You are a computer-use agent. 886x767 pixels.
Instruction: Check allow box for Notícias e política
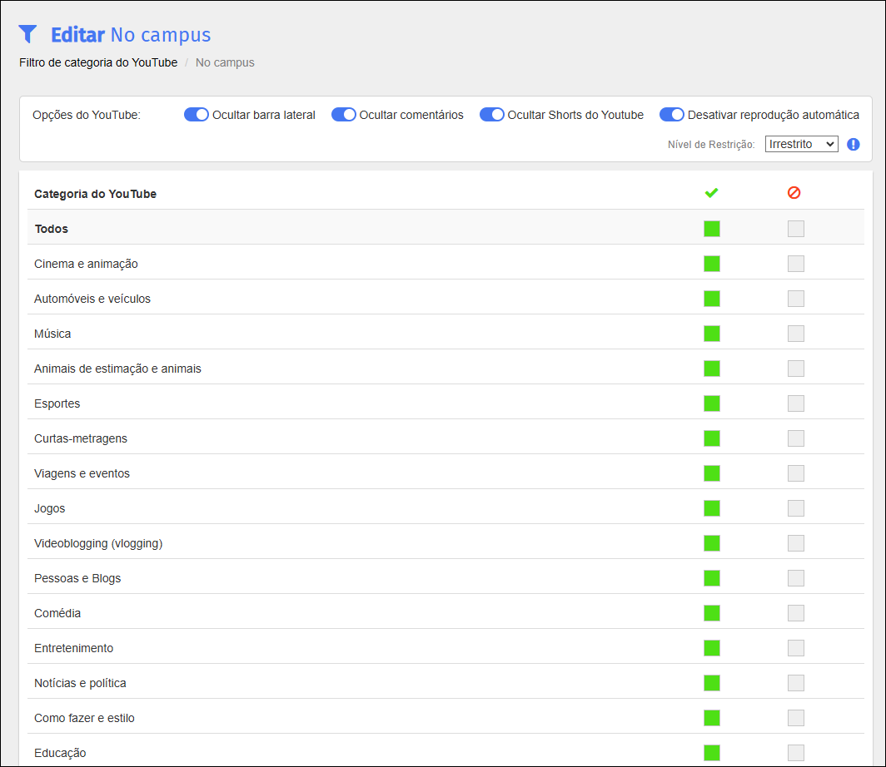(712, 684)
